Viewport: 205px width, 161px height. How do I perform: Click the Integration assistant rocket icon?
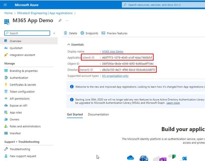pyautogui.click(x=6, y=55)
